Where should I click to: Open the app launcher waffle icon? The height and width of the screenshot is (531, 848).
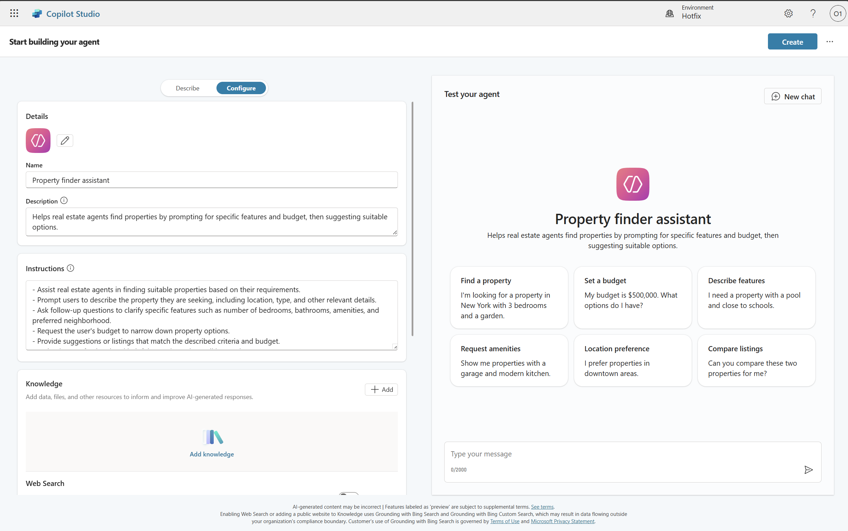14,13
